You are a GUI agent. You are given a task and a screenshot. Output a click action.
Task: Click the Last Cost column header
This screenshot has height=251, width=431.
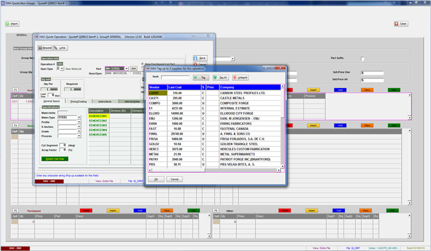pyautogui.click(x=184, y=87)
